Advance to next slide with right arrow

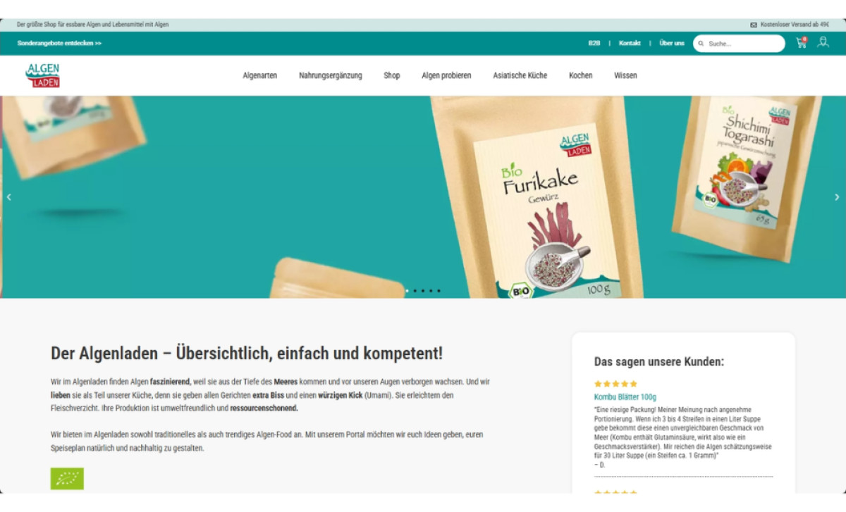837,197
